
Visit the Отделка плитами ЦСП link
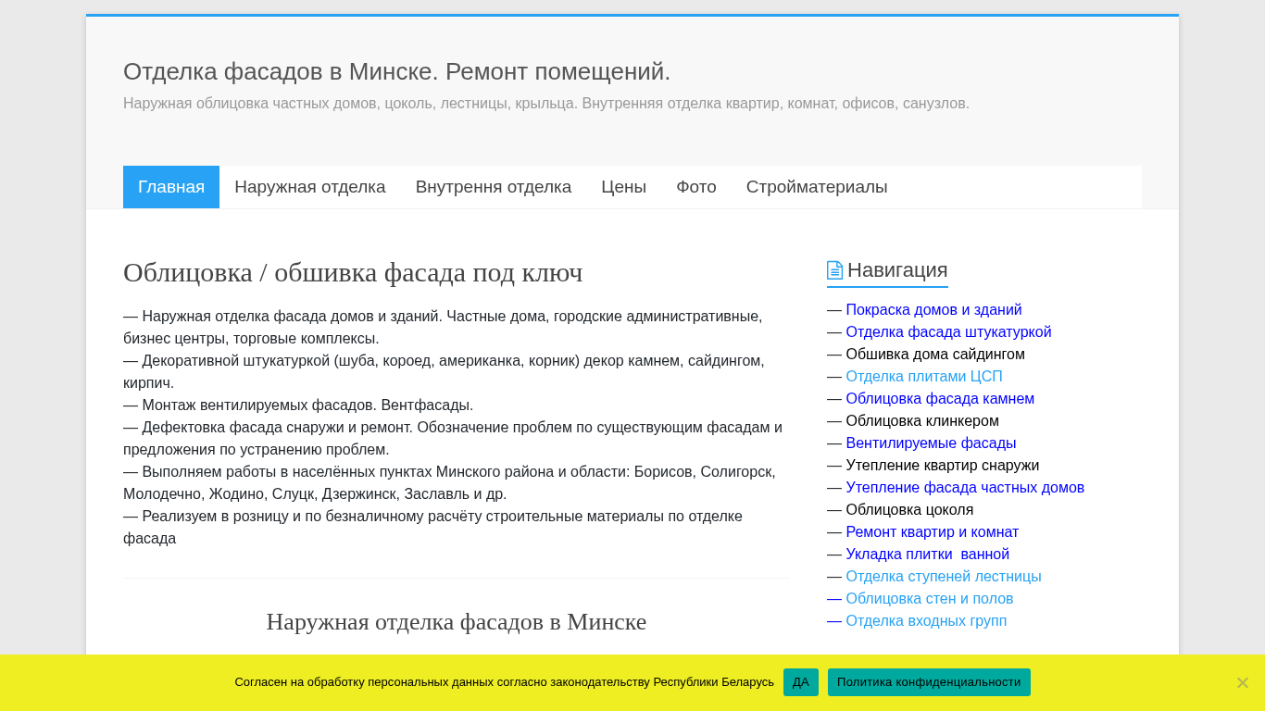[923, 377]
